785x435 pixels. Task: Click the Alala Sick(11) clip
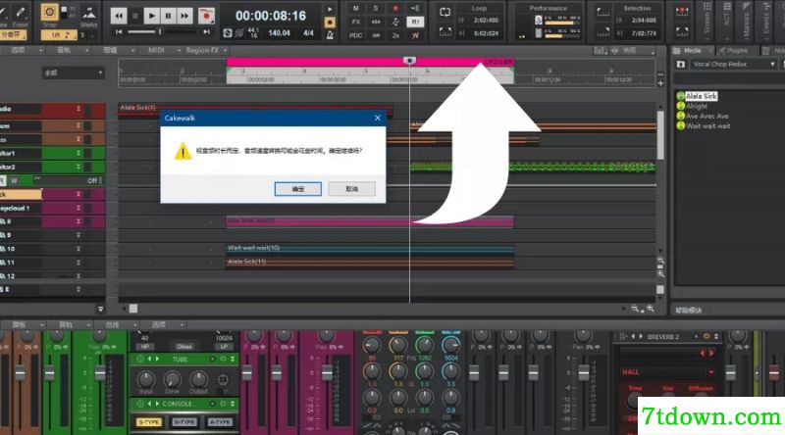click(370, 262)
